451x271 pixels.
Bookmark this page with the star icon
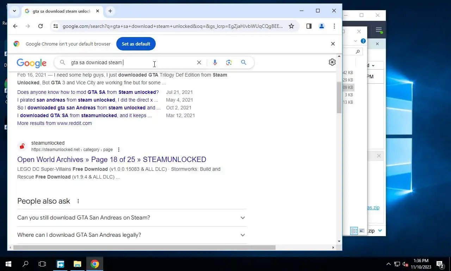coord(291,26)
